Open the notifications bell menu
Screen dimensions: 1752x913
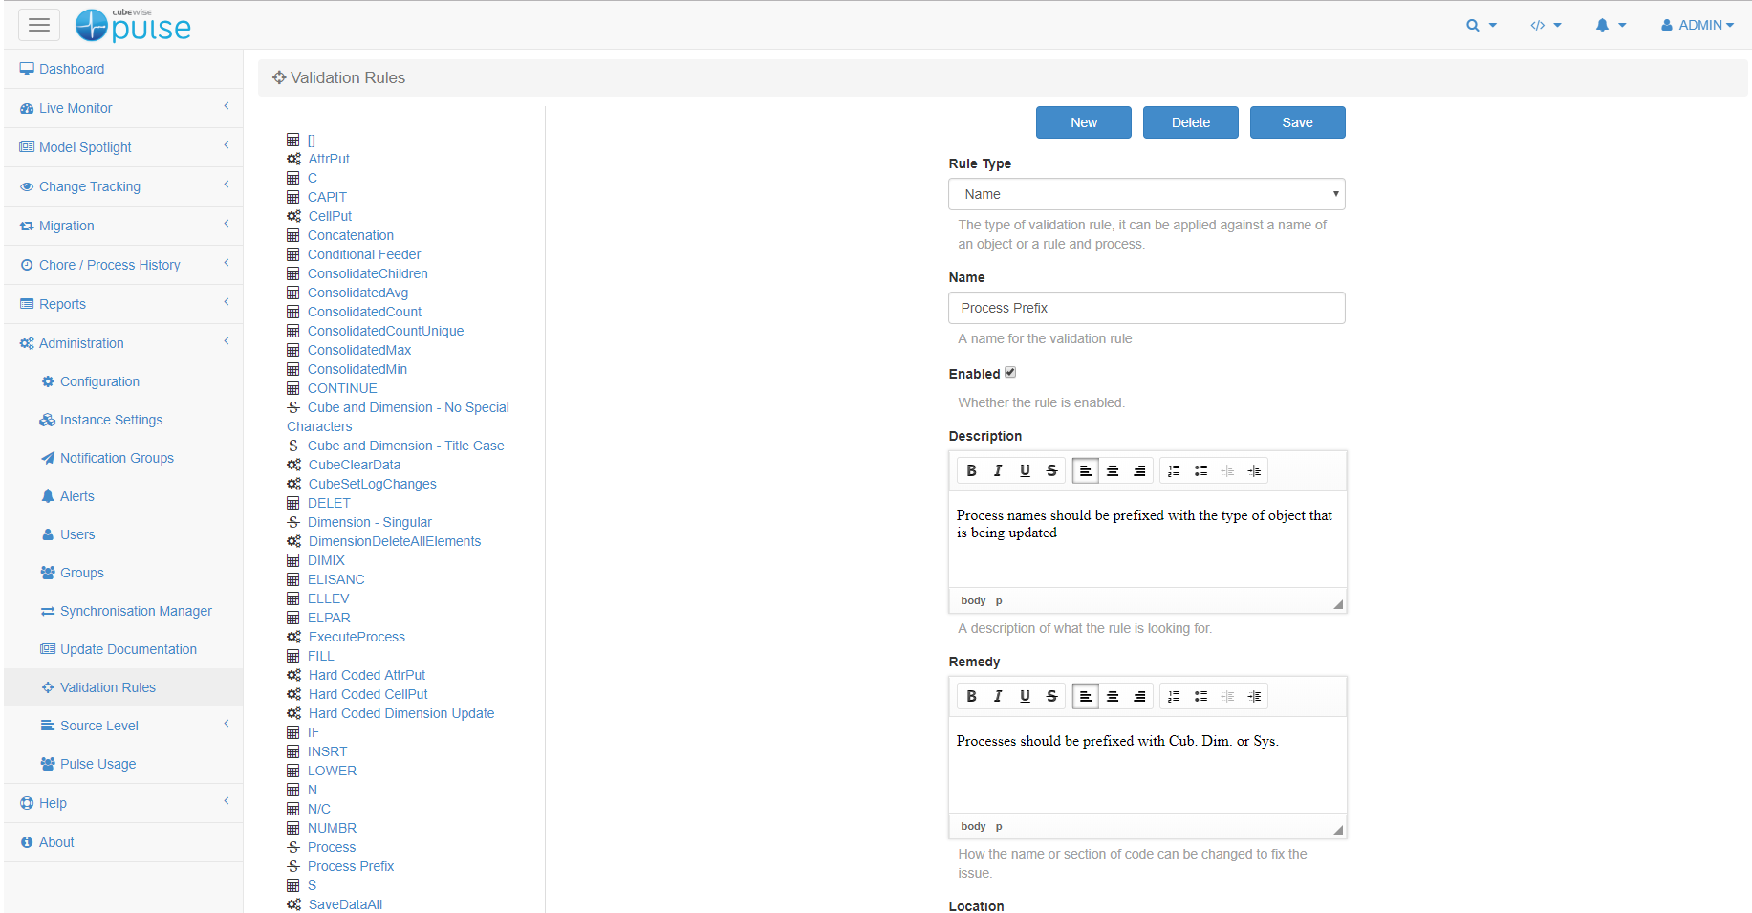pyautogui.click(x=1611, y=25)
